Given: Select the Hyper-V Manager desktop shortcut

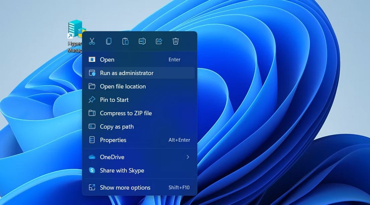Looking at the screenshot, I should click(75, 36).
